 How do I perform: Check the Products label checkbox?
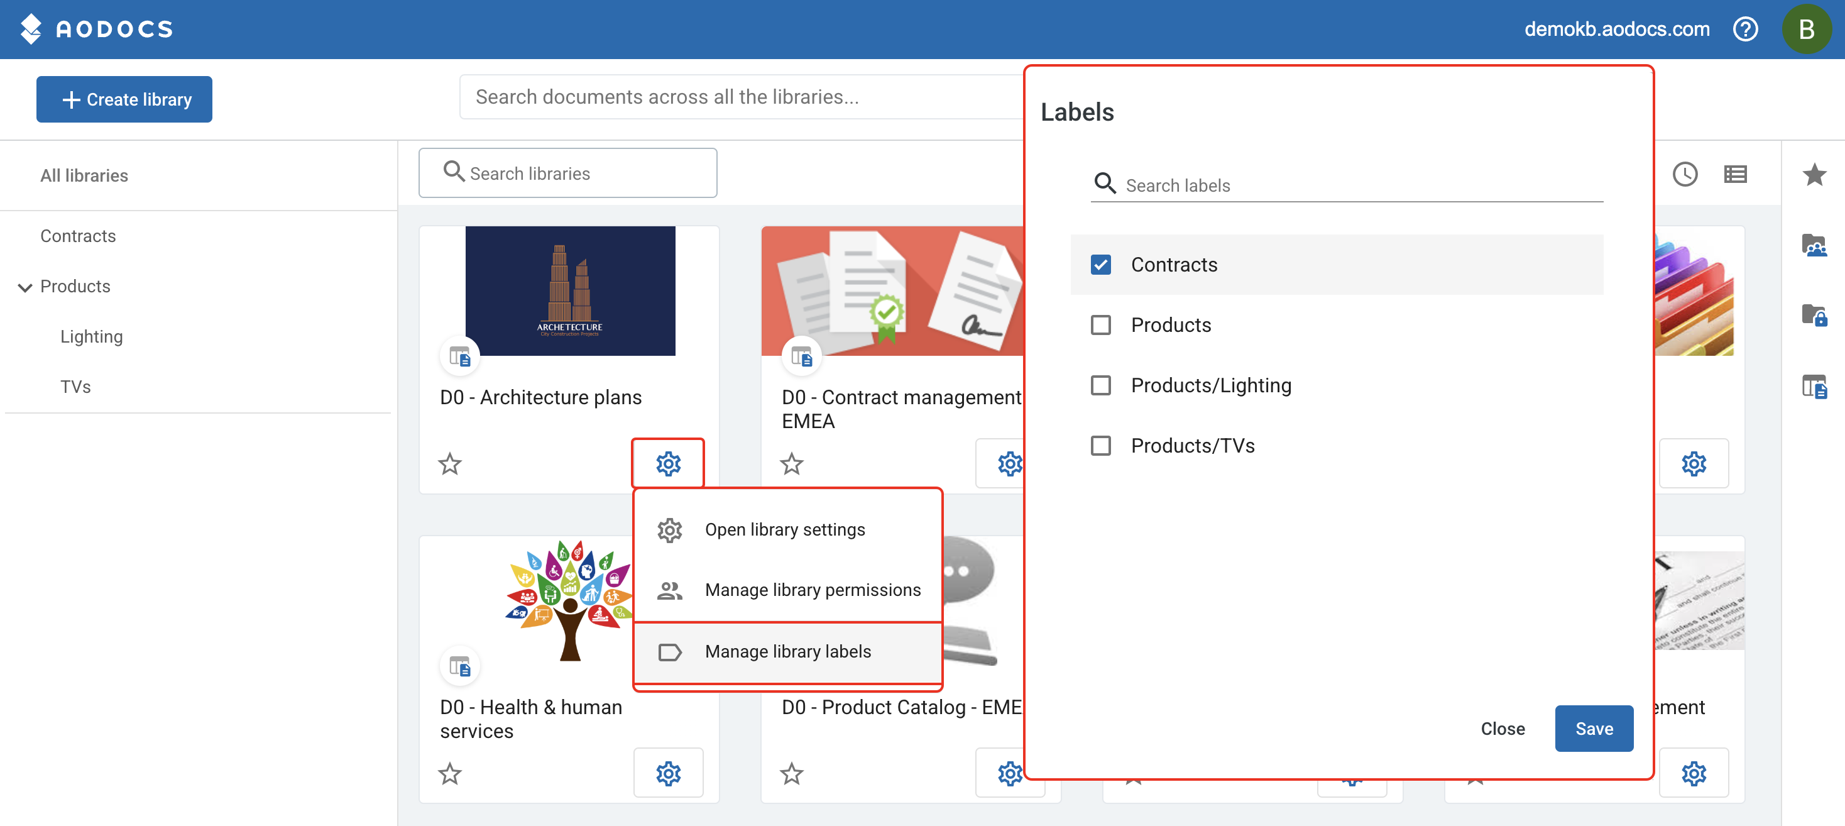click(1100, 325)
